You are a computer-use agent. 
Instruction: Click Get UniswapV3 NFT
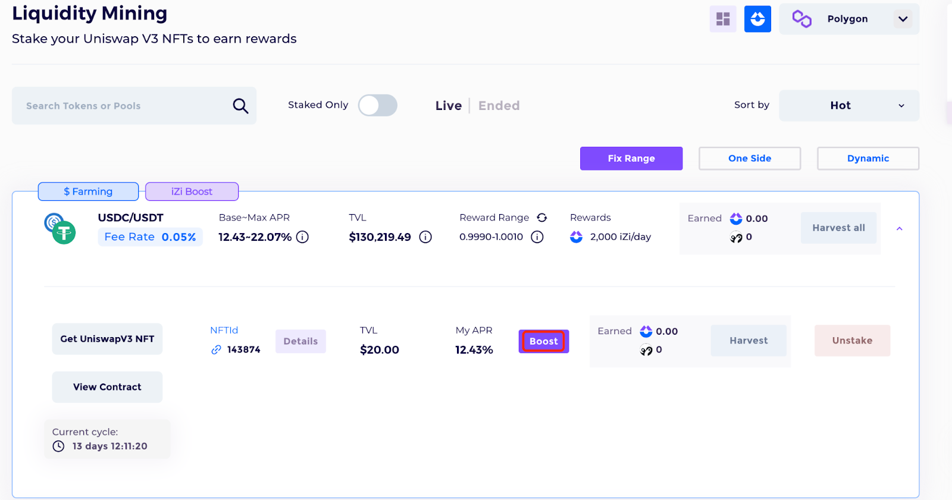(107, 339)
